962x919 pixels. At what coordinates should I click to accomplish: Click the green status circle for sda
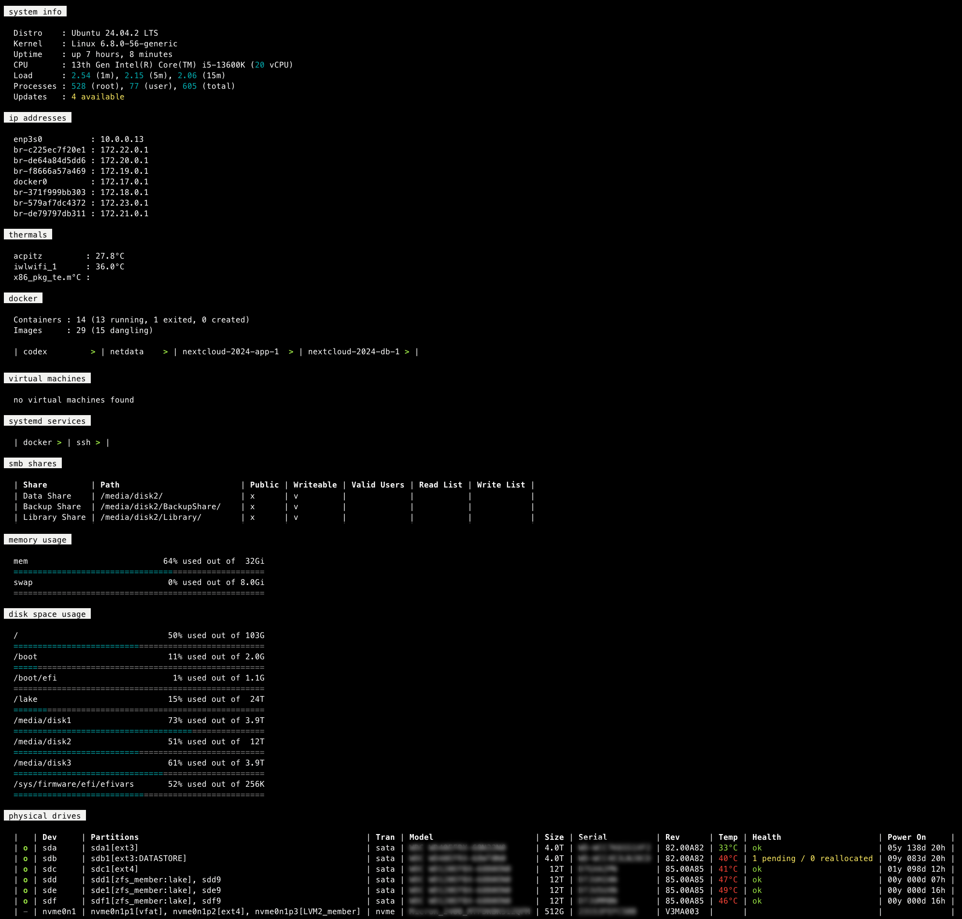pyautogui.click(x=26, y=848)
